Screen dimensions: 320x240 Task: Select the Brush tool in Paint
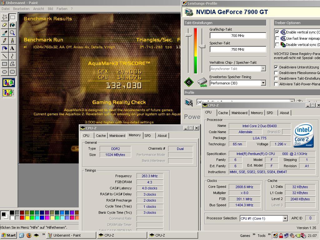(12, 40)
